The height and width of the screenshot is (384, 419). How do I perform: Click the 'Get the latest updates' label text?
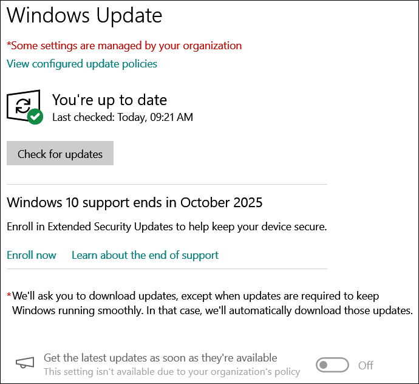(160, 358)
